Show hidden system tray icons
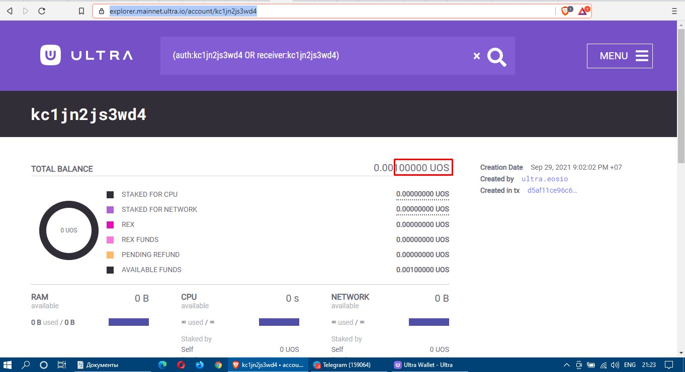 (567, 364)
